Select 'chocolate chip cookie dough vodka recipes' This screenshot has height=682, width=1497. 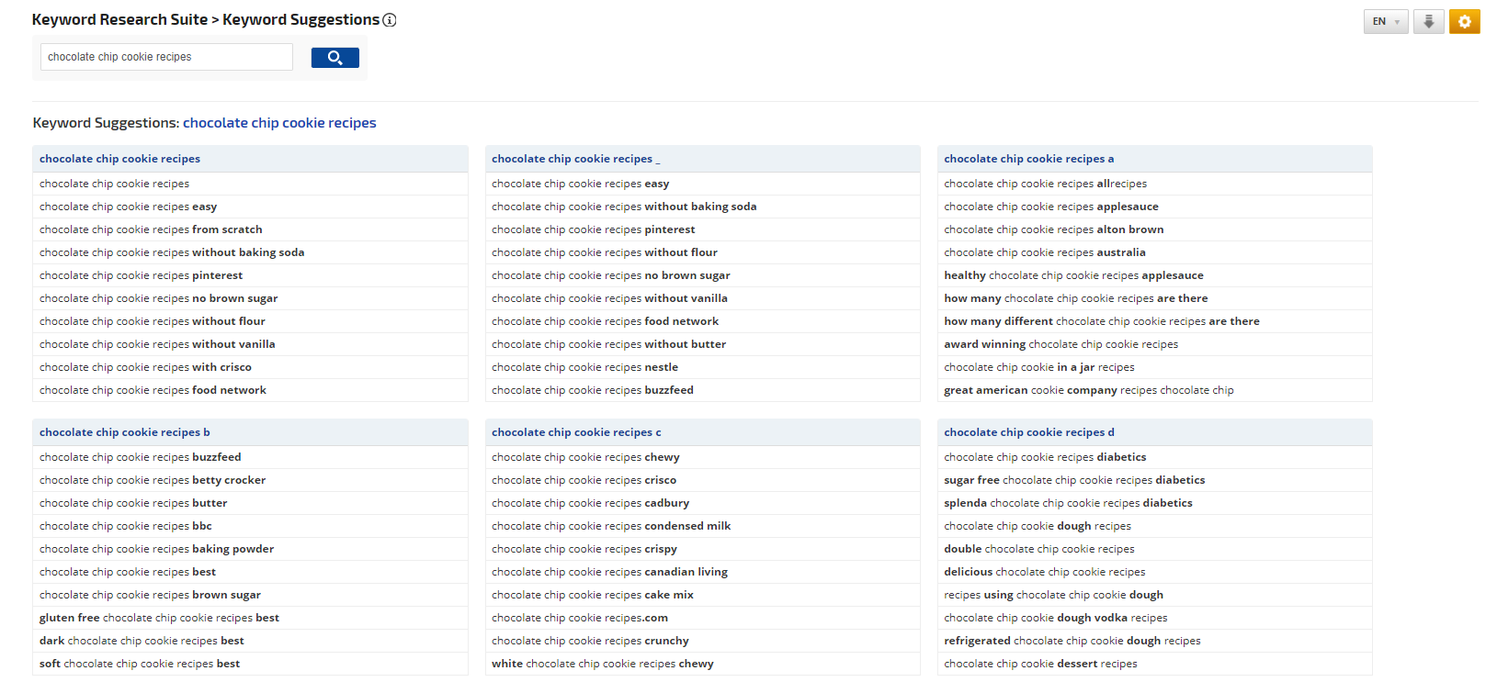[1055, 618]
